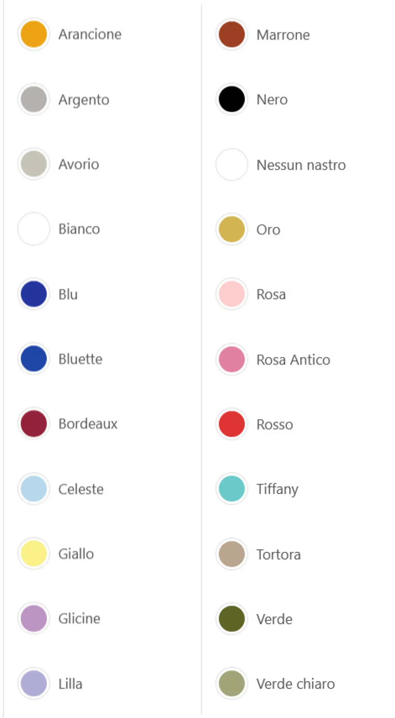The image size is (395, 718).
Task: Click the Lilla option label
Action: 70,684
